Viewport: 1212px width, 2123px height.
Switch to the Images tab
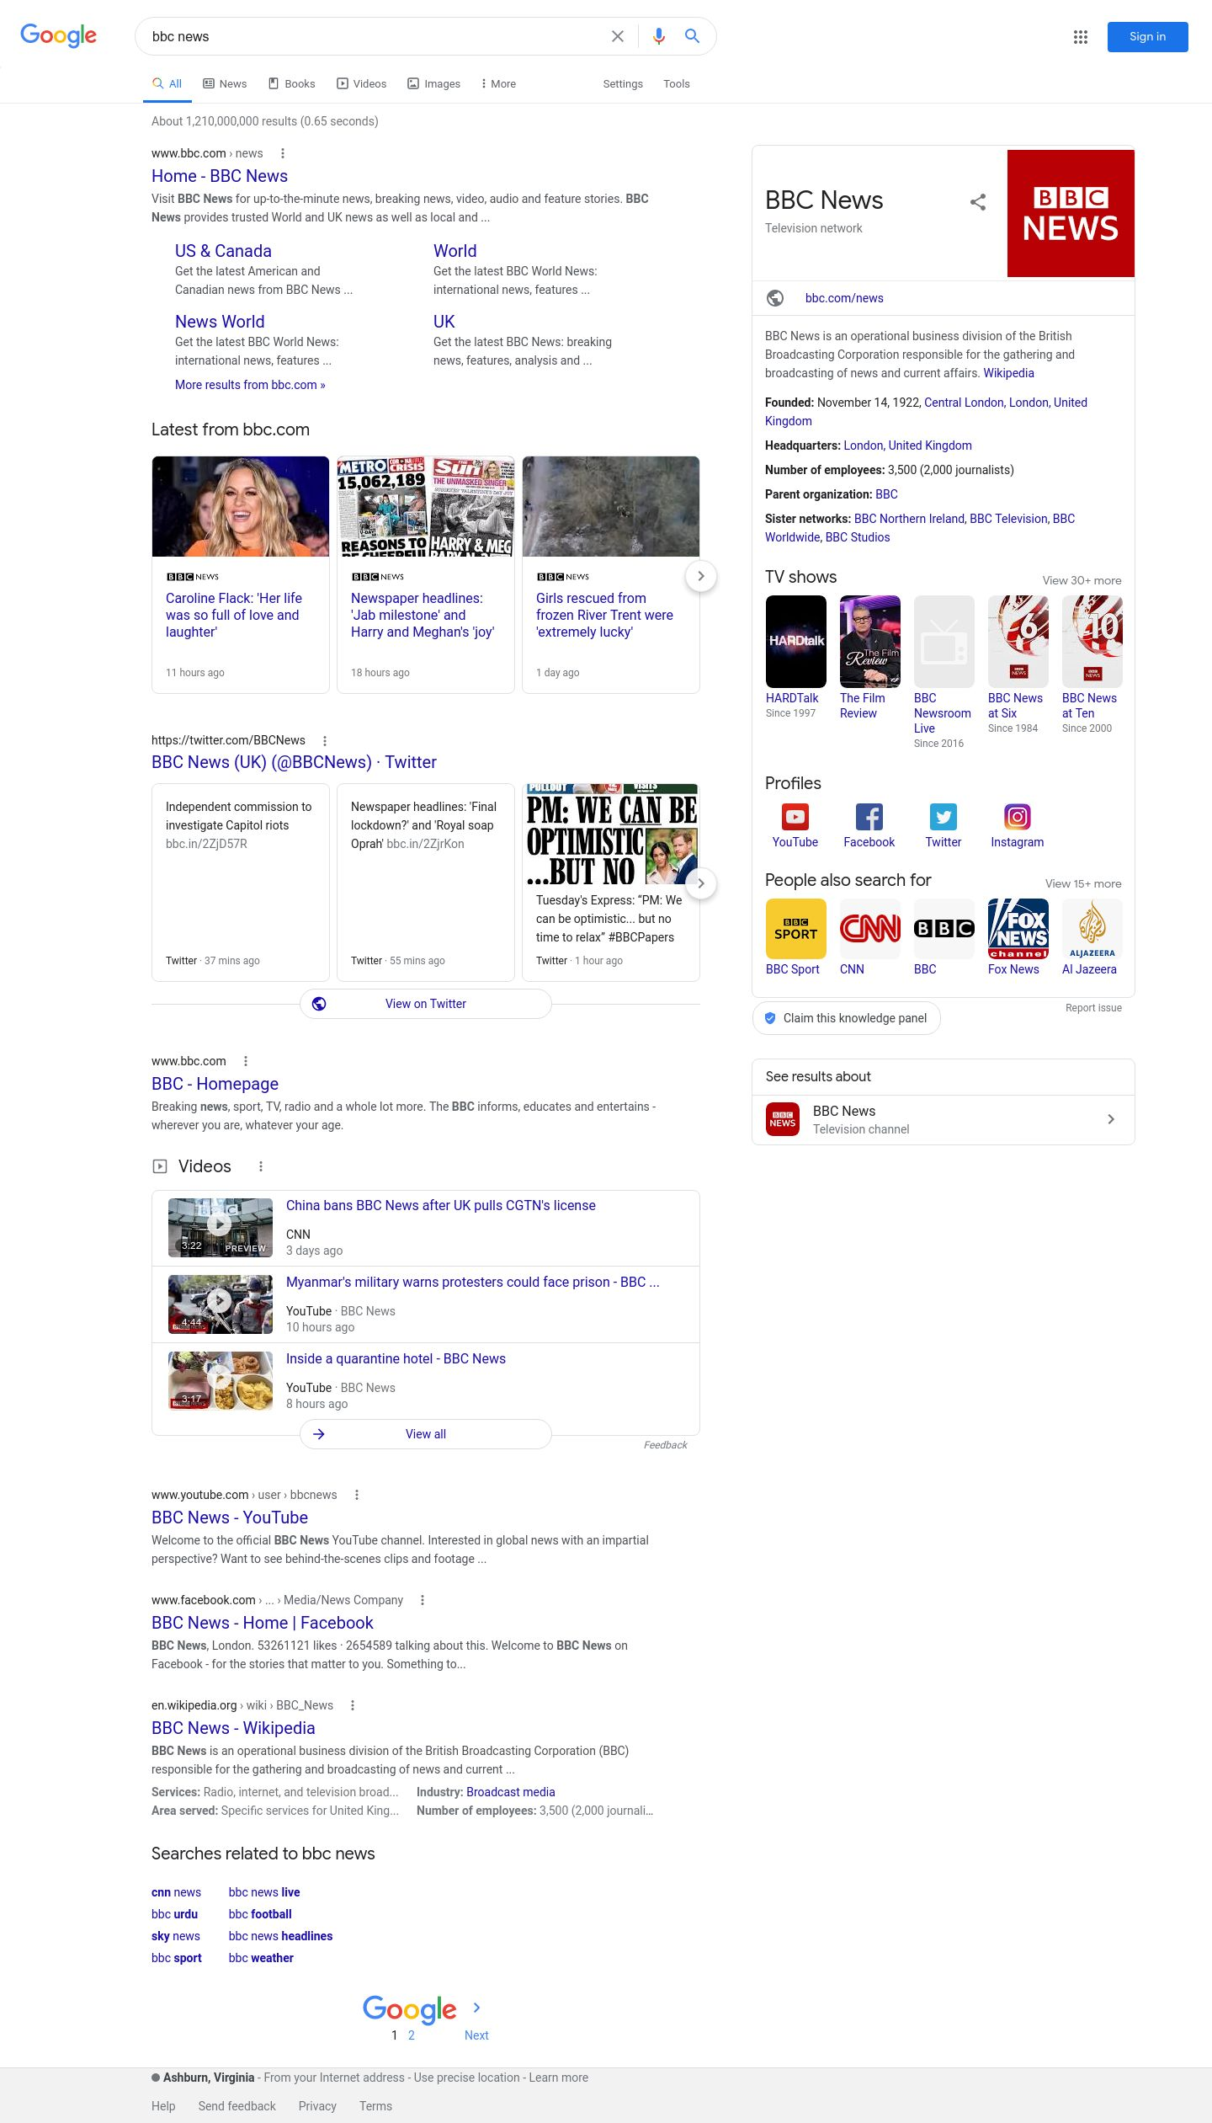[x=434, y=84]
